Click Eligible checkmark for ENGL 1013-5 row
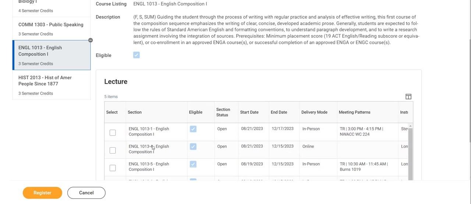This screenshot has height=204, width=471. click(193, 164)
